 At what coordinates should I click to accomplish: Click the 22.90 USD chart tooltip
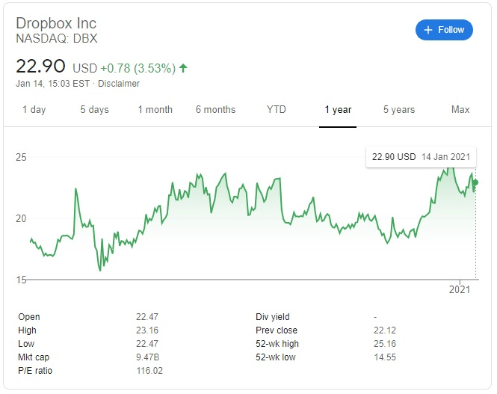[421, 156]
